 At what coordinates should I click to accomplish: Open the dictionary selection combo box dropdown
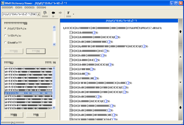pyautogui.click(x=39, y=14)
